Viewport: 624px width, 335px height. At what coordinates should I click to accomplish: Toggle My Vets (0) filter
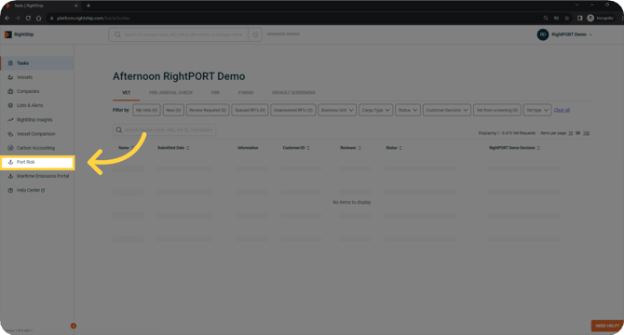pos(146,110)
